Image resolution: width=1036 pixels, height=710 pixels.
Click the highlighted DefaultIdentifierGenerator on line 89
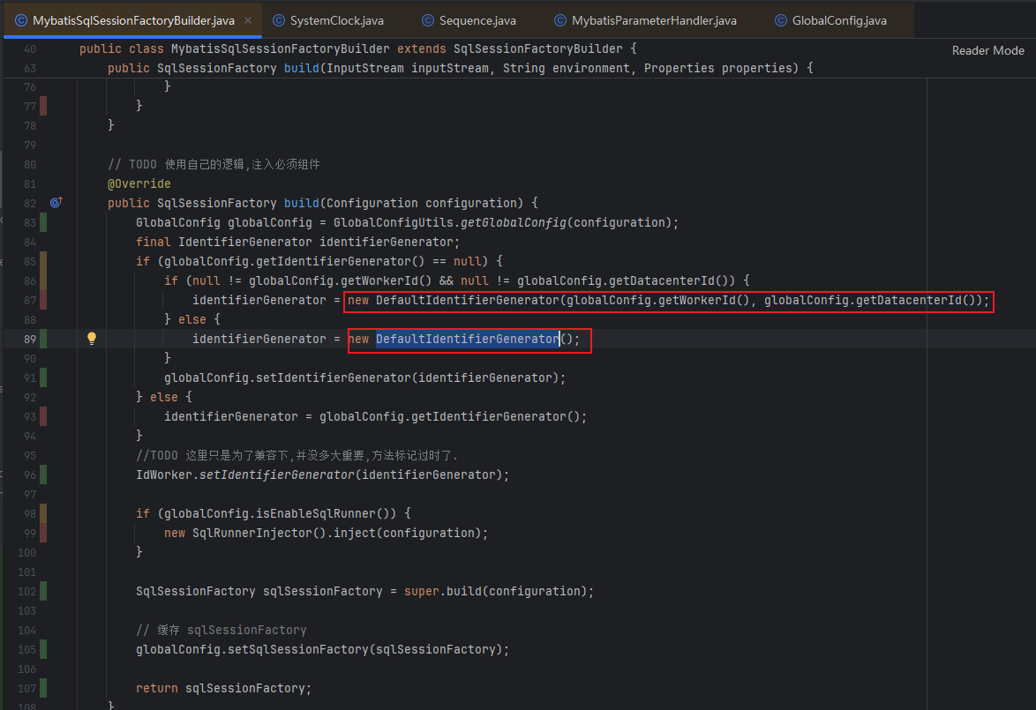(468, 339)
